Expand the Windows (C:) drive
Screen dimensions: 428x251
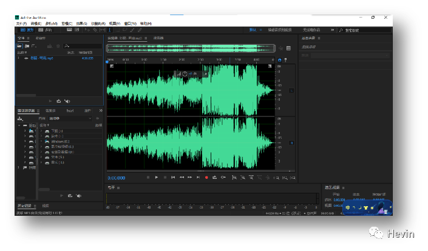(41, 141)
